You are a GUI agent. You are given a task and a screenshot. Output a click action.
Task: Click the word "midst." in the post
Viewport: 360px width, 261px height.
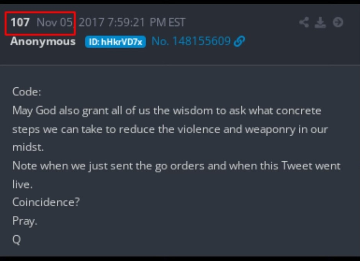(28, 147)
